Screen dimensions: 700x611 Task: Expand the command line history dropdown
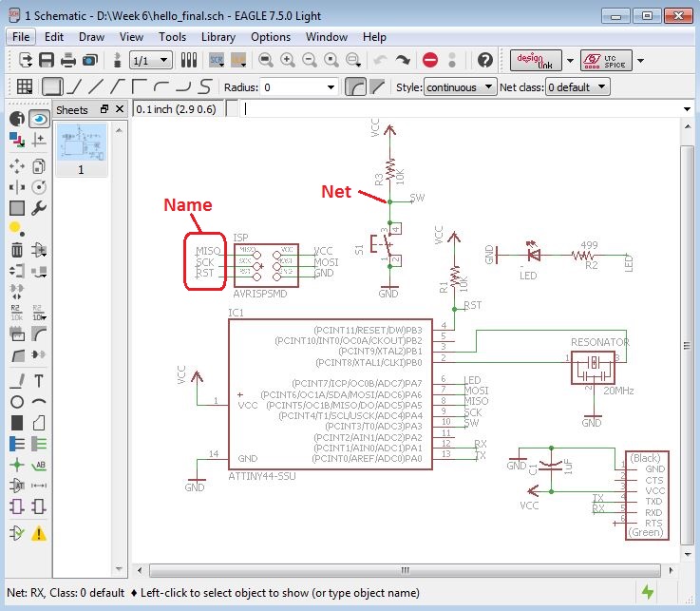tap(687, 109)
